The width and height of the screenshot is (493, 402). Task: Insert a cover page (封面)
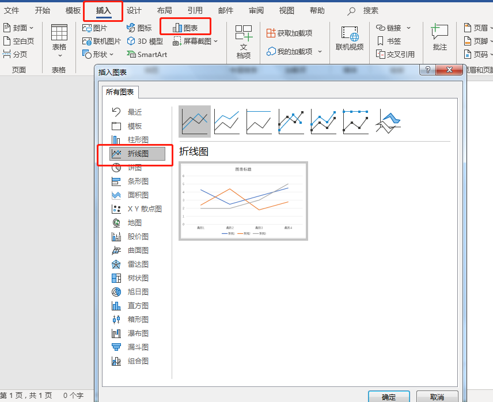[x=18, y=28]
